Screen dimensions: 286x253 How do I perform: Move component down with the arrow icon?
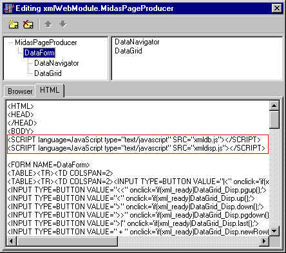click(63, 24)
